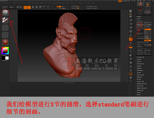This screenshot has width=154, height=118.
Task: Open the Transform menu
Action: point(80,3)
